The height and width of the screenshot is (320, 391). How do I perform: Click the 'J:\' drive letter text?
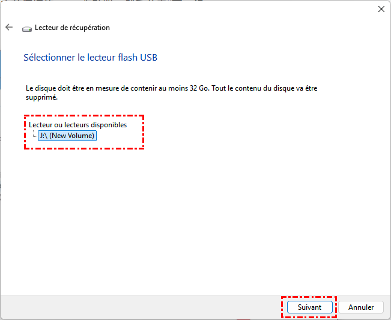[44, 136]
